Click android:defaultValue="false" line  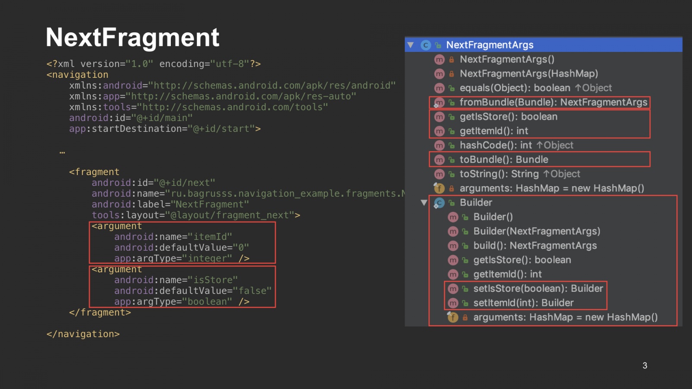[x=193, y=291]
